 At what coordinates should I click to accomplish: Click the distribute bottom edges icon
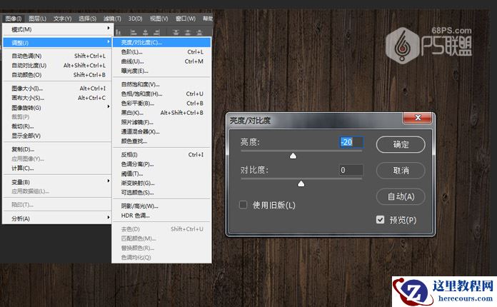tap(199, 32)
